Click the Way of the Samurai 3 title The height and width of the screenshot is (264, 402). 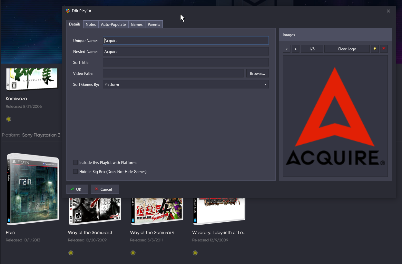coord(90,232)
